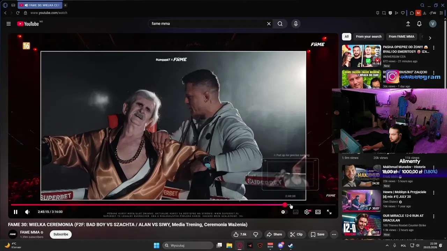This screenshot has height=251, width=447.
Task: Click the magnifier search button
Action: (280, 24)
